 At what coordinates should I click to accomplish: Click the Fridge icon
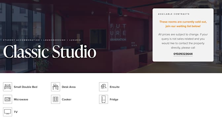[x=103, y=99]
